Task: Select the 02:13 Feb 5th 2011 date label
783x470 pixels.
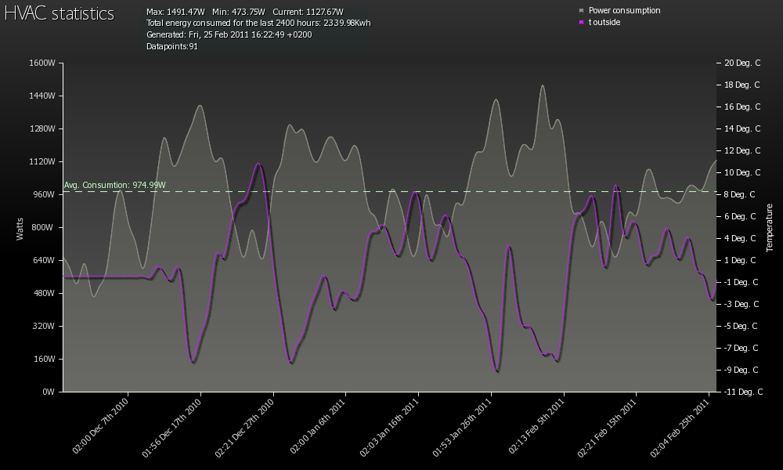Action: [x=537, y=427]
